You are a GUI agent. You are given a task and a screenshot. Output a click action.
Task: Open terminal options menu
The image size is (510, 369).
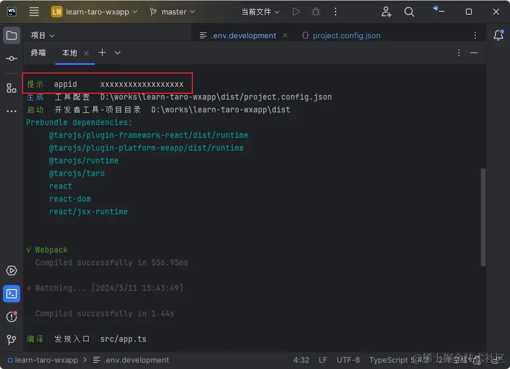click(459, 53)
